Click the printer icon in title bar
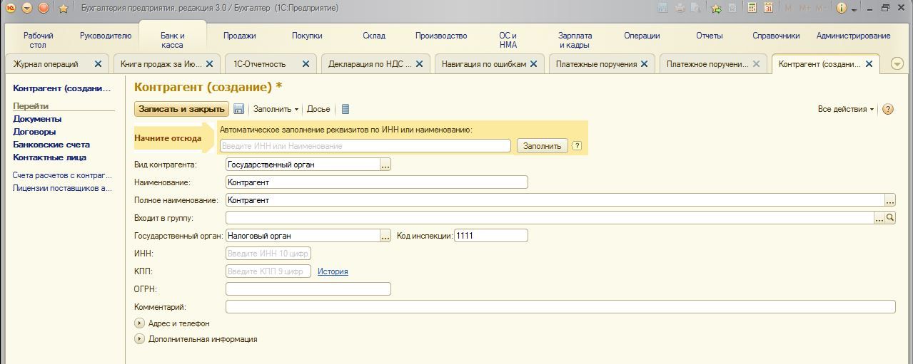The height and width of the screenshot is (364, 913). [680, 9]
